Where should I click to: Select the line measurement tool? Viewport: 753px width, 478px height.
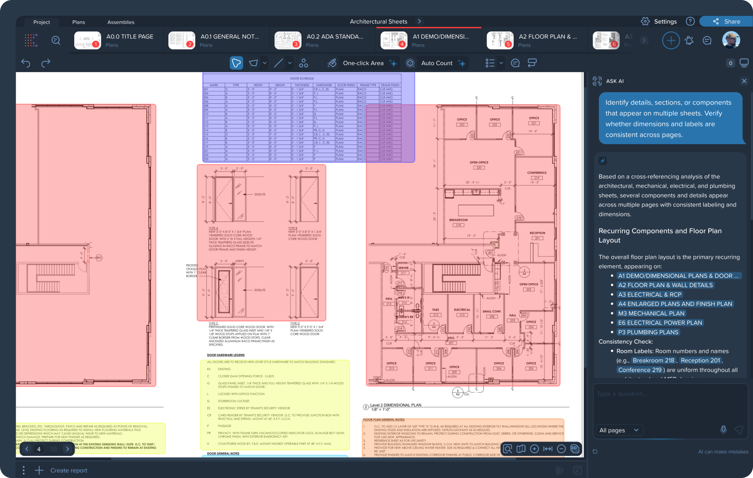pos(278,63)
